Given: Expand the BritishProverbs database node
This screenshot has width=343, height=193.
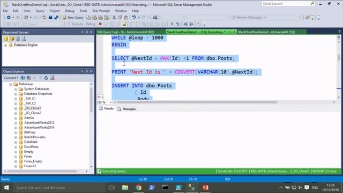Looking at the screenshot, I should pos(16,137).
